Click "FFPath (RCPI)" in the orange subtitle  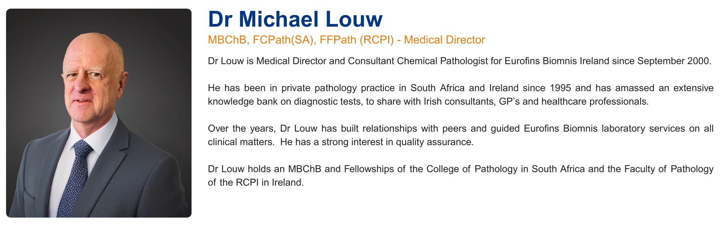357,40
